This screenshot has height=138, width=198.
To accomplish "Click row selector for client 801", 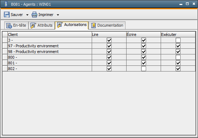I will coord(5,63).
